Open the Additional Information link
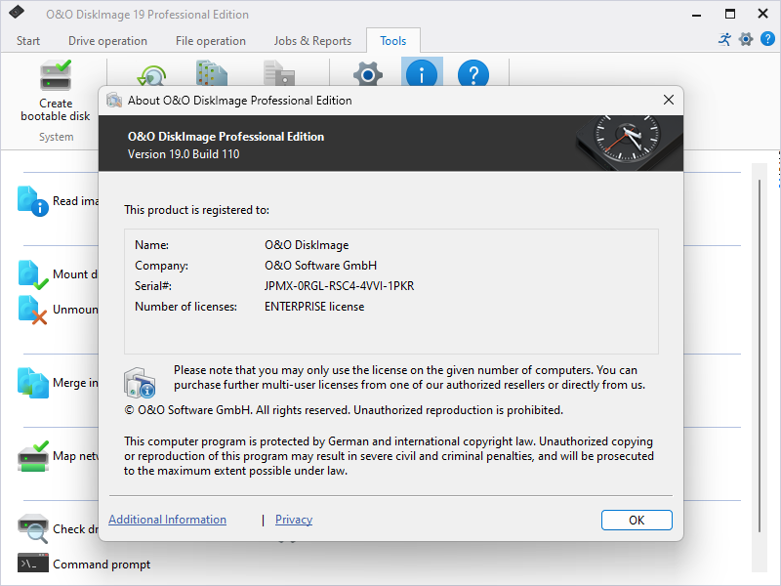This screenshot has width=781, height=586. point(167,520)
